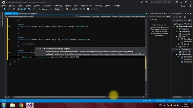Open the ОТЛАДКА menu

pos(47,6)
